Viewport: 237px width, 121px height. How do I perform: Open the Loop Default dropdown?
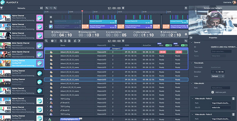click(218, 76)
